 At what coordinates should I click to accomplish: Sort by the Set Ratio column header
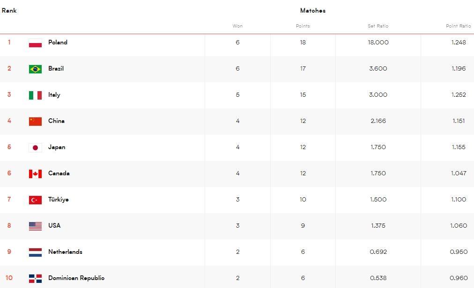pos(378,26)
